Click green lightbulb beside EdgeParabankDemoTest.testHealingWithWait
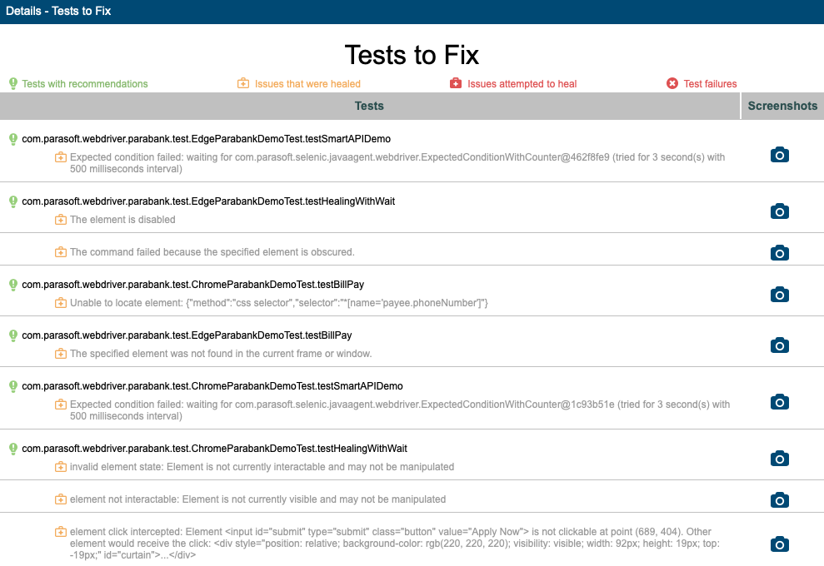The image size is (824, 566). coord(13,201)
